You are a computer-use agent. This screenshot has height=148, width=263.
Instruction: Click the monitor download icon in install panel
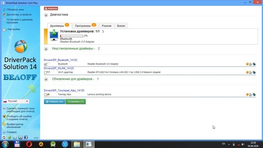pyautogui.click(x=54, y=35)
